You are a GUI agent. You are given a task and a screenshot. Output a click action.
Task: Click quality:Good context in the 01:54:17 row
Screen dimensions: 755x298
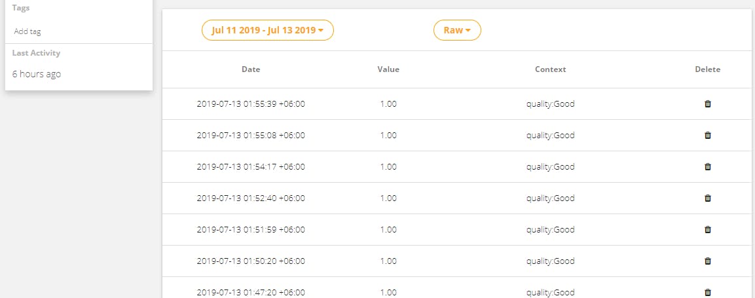coord(550,166)
